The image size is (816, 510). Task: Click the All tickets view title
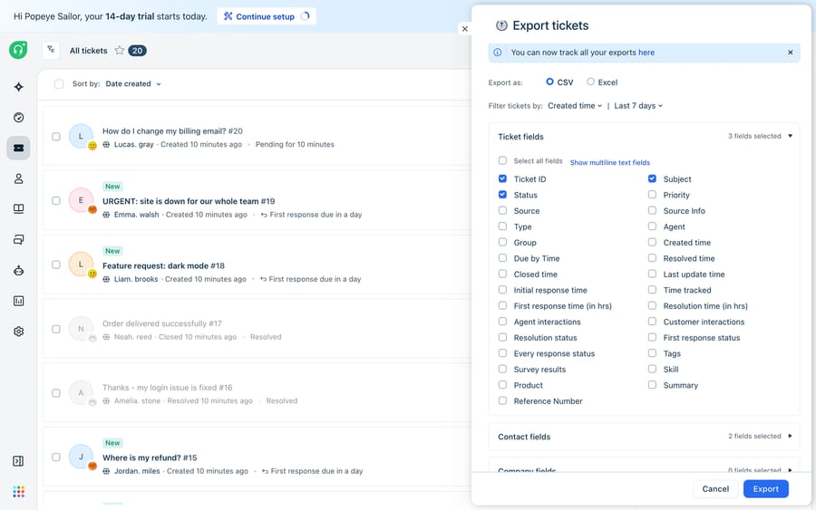pos(89,51)
